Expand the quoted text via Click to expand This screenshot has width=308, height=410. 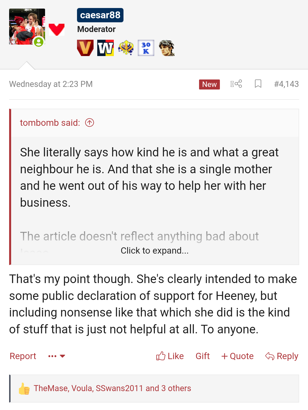pyautogui.click(x=155, y=250)
